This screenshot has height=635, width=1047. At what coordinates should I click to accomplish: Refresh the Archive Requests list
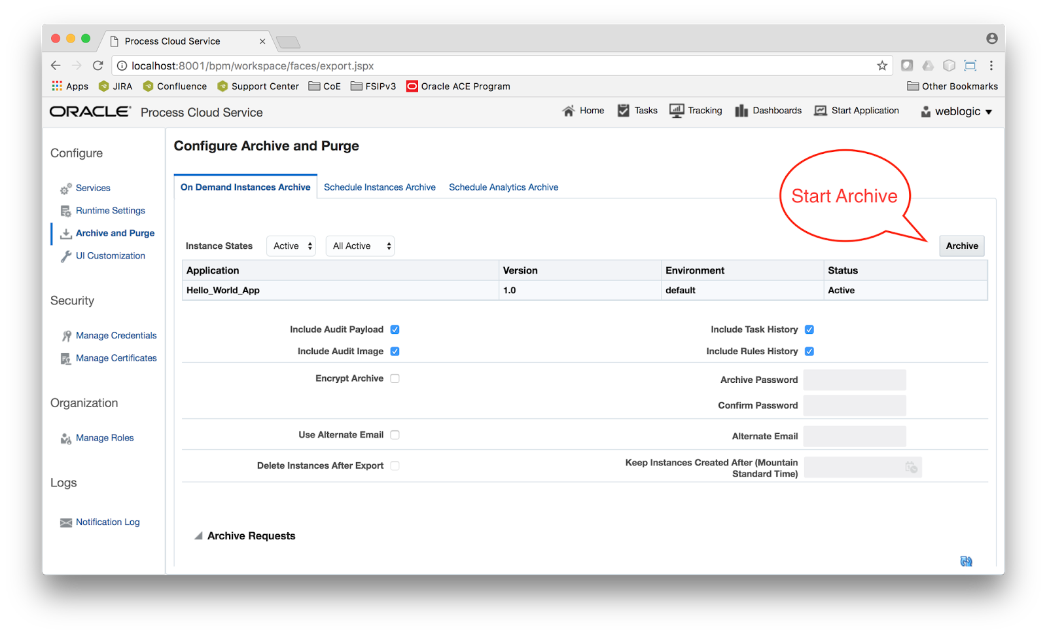(x=966, y=561)
